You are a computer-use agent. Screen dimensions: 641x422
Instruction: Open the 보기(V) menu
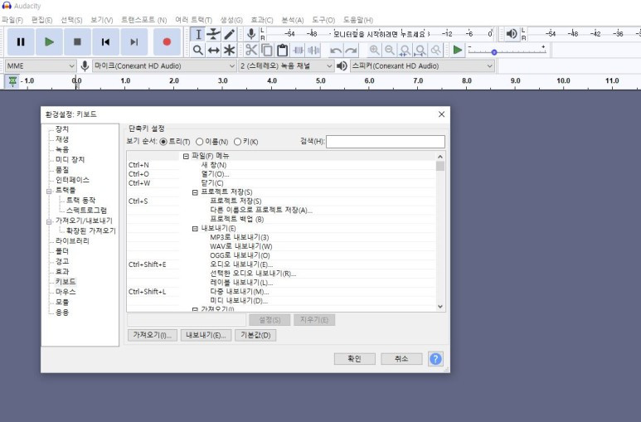click(101, 20)
